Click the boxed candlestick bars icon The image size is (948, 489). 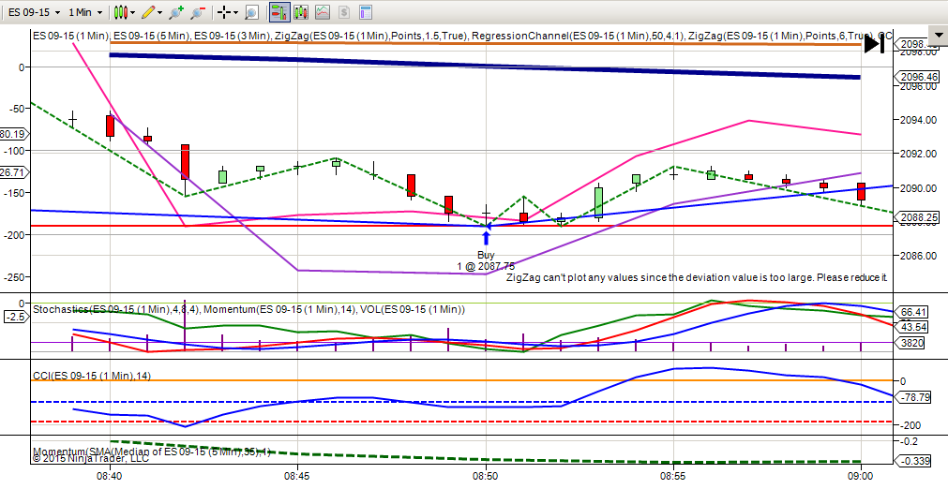point(300,12)
